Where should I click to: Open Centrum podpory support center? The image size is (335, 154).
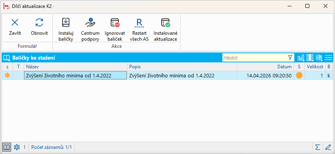click(x=90, y=23)
